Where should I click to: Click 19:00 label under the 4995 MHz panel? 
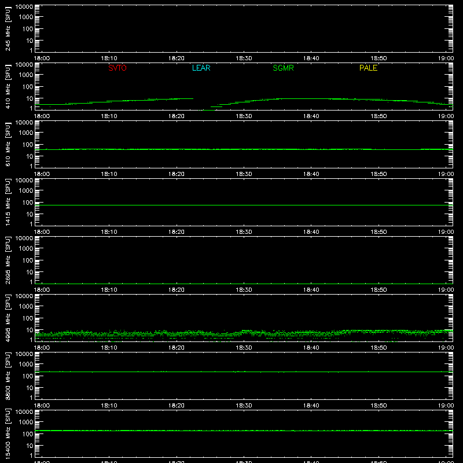click(446, 348)
